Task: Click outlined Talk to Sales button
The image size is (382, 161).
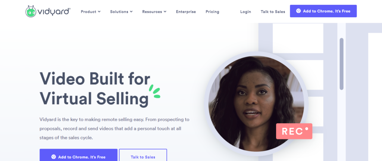Action: coord(143,155)
